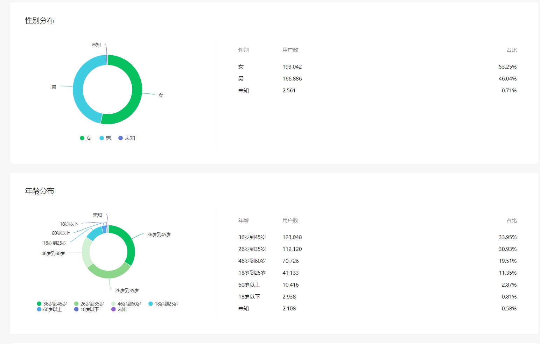Toggle the 18岁到25岁 legend item

tap(163, 304)
